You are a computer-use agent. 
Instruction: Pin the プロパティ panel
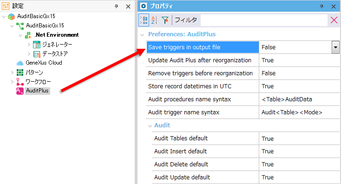pos(321,7)
